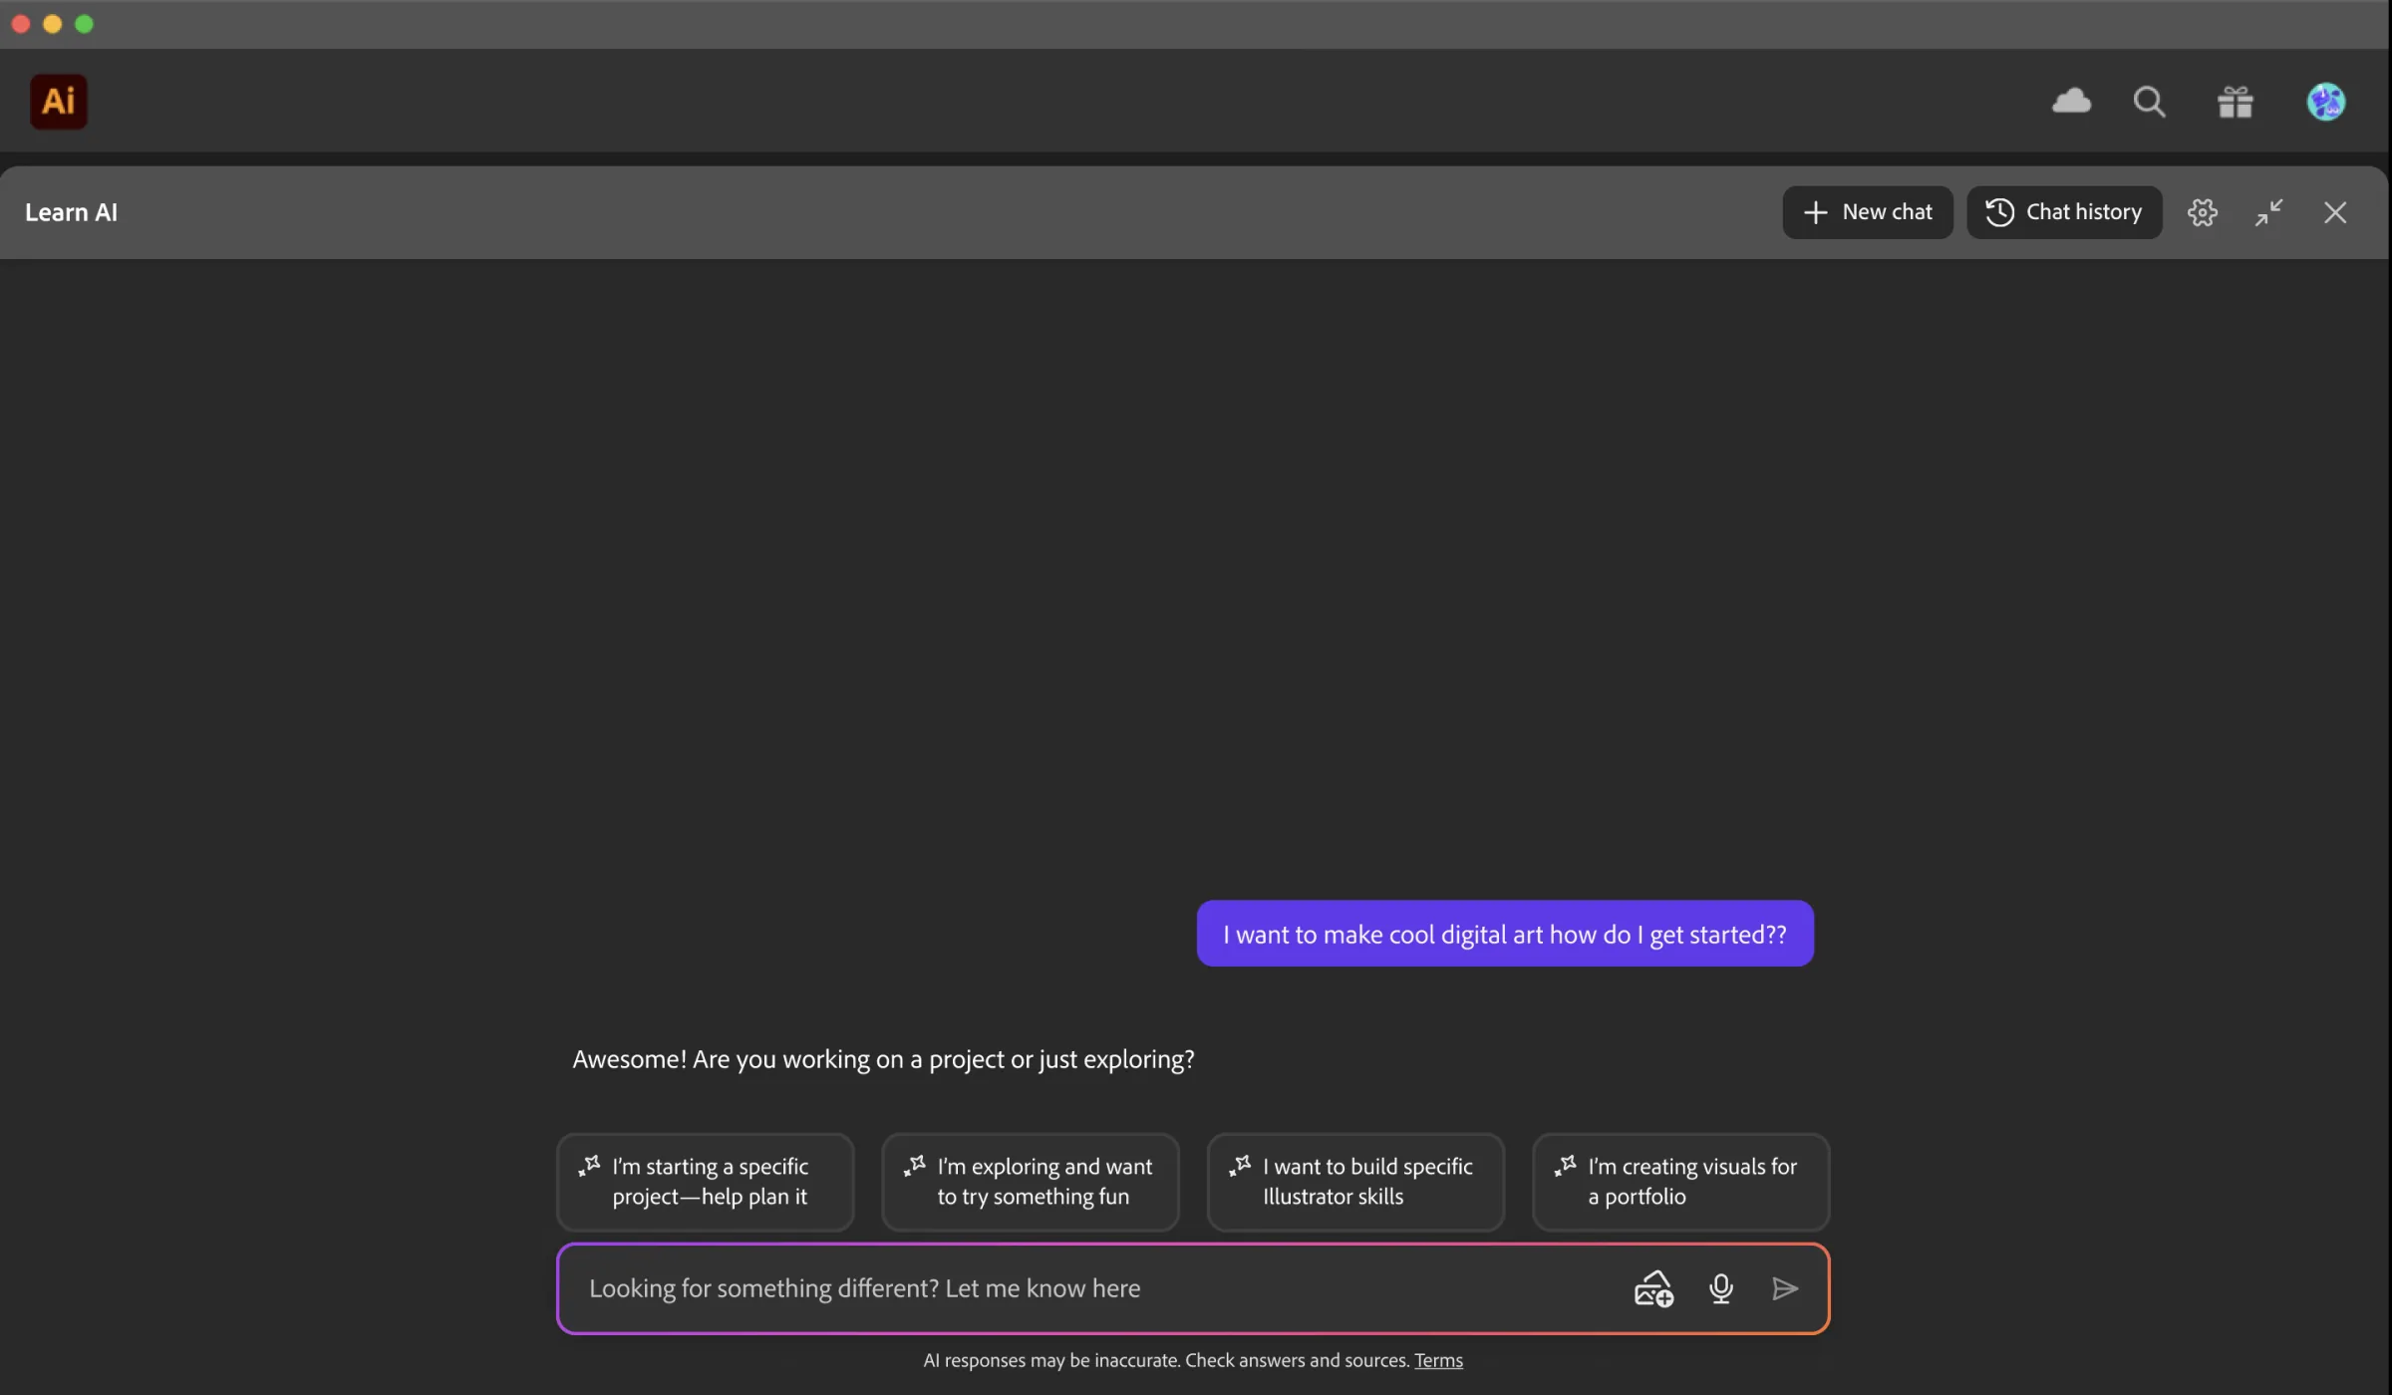Image resolution: width=2392 pixels, height=1395 pixels.
Task: Close the Learn AI panel
Action: pos(2335,212)
